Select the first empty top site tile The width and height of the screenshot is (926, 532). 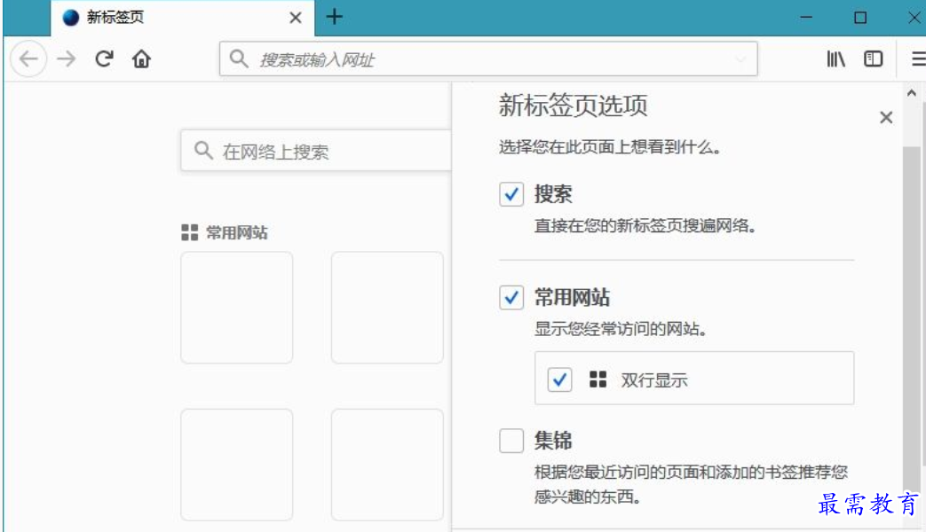click(237, 308)
